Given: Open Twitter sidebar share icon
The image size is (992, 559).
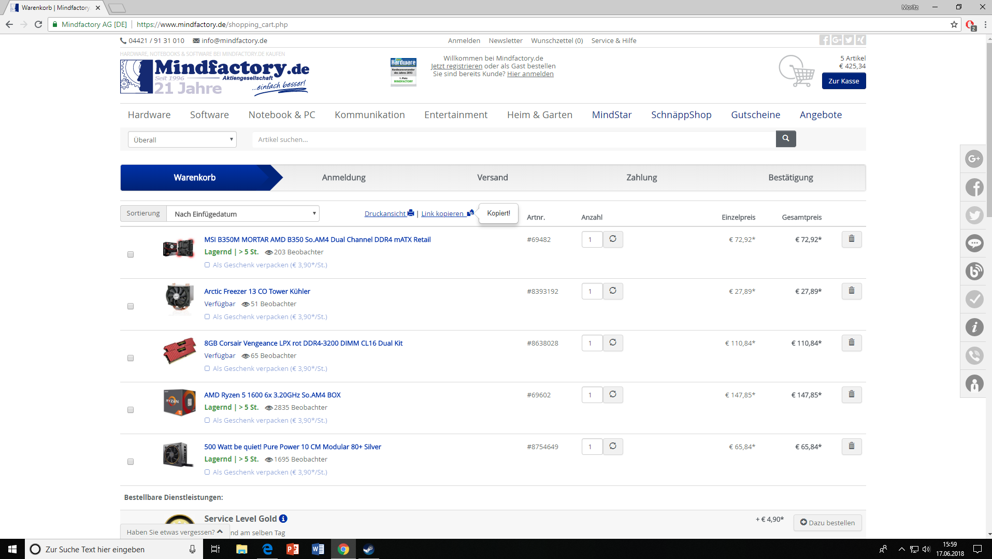Looking at the screenshot, I should pyautogui.click(x=974, y=215).
